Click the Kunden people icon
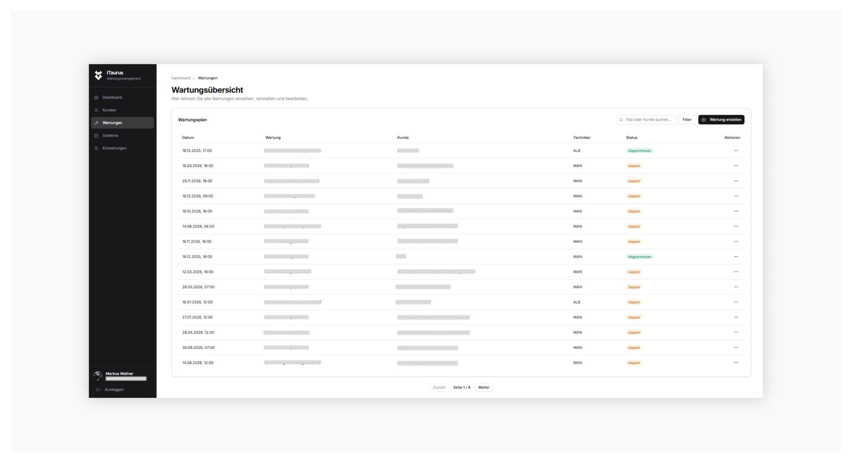852x462 pixels. pos(97,110)
